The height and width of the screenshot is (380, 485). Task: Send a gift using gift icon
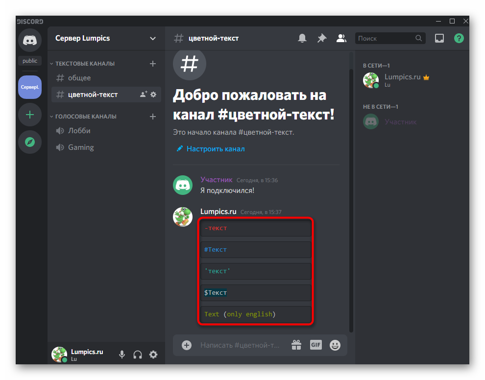(x=296, y=345)
